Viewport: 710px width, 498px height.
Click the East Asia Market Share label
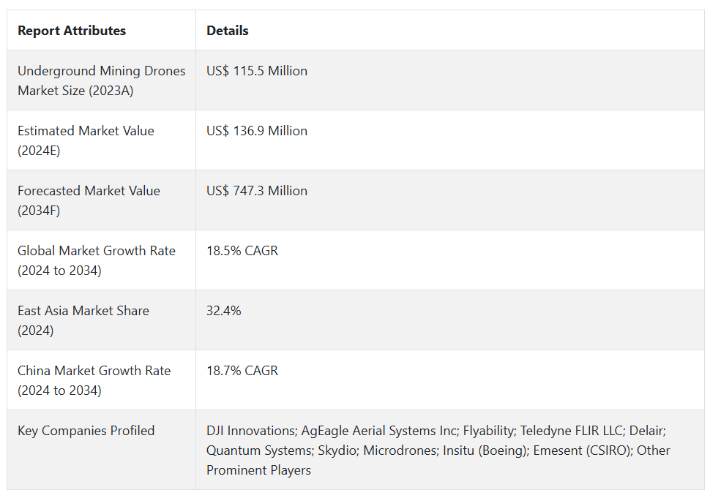(83, 320)
